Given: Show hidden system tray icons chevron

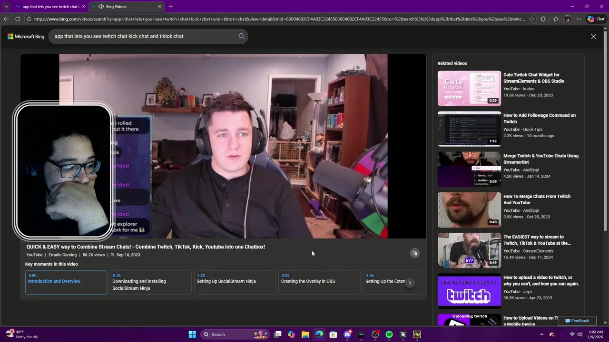Looking at the screenshot, I should pos(541,334).
